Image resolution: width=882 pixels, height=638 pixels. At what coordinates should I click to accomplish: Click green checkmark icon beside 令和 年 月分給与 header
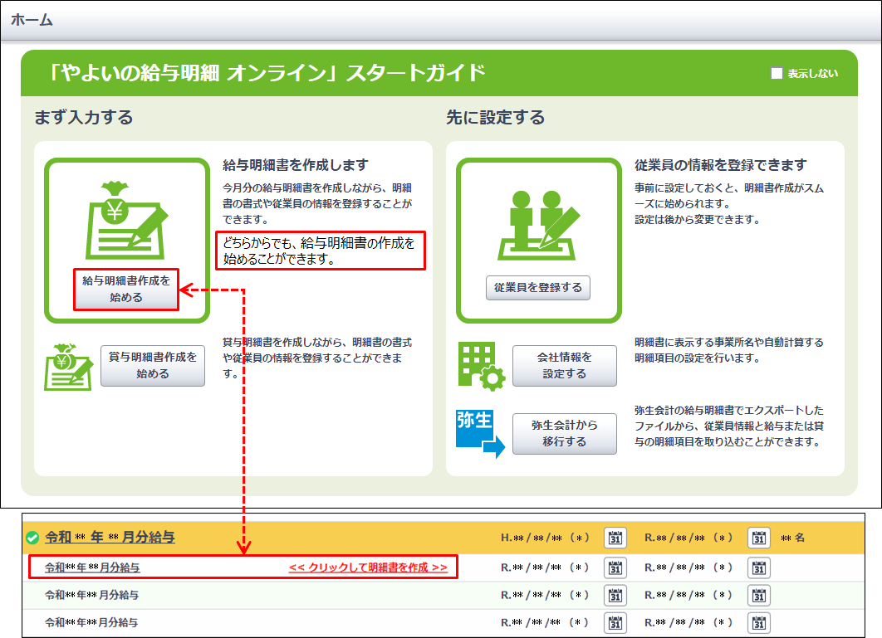pos(33,538)
